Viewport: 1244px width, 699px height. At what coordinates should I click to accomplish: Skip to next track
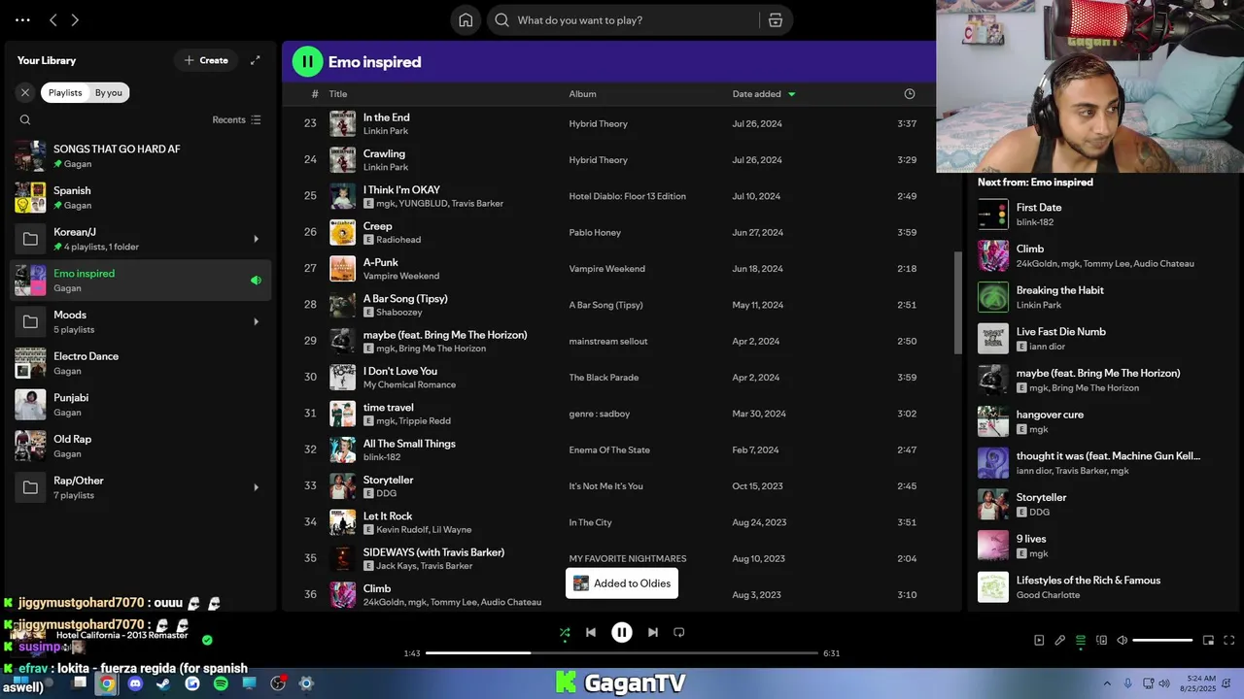point(653,632)
